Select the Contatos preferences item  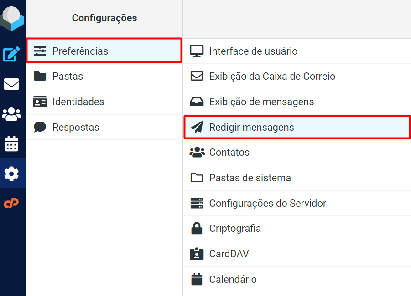pos(229,152)
